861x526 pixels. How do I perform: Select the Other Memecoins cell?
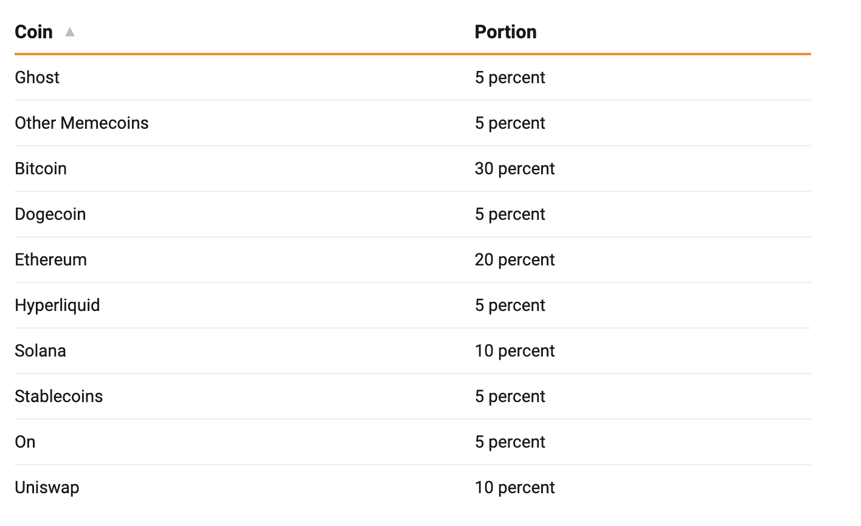coord(81,123)
